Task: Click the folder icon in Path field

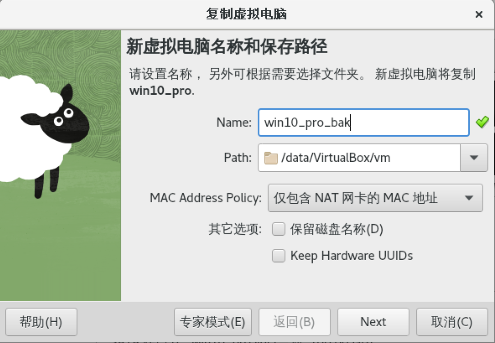Action: tap(271, 158)
